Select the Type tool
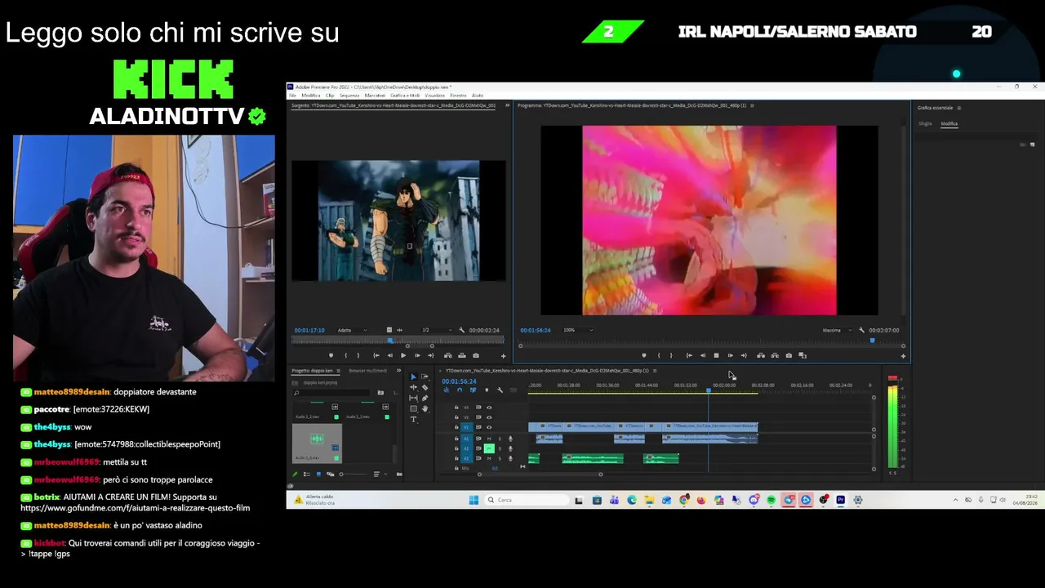Viewport: 1045px width, 588px height. click(413, 419)
